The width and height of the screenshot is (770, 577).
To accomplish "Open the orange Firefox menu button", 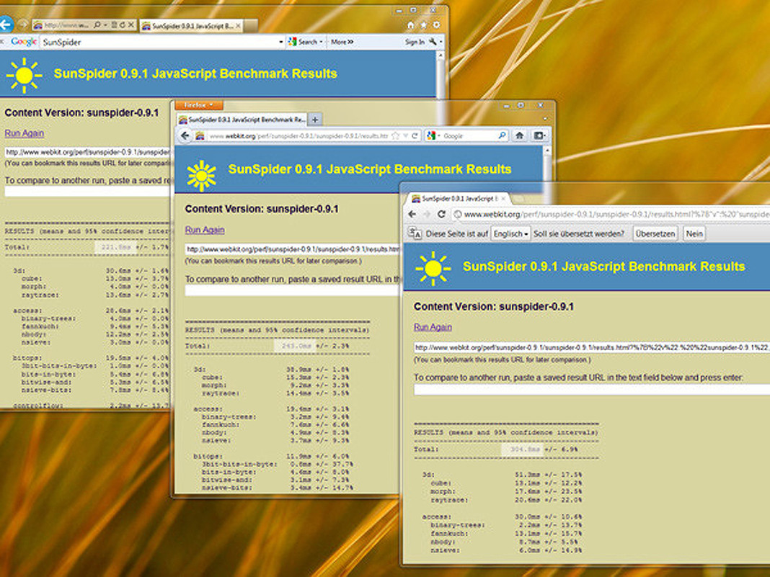I will 198,105.
